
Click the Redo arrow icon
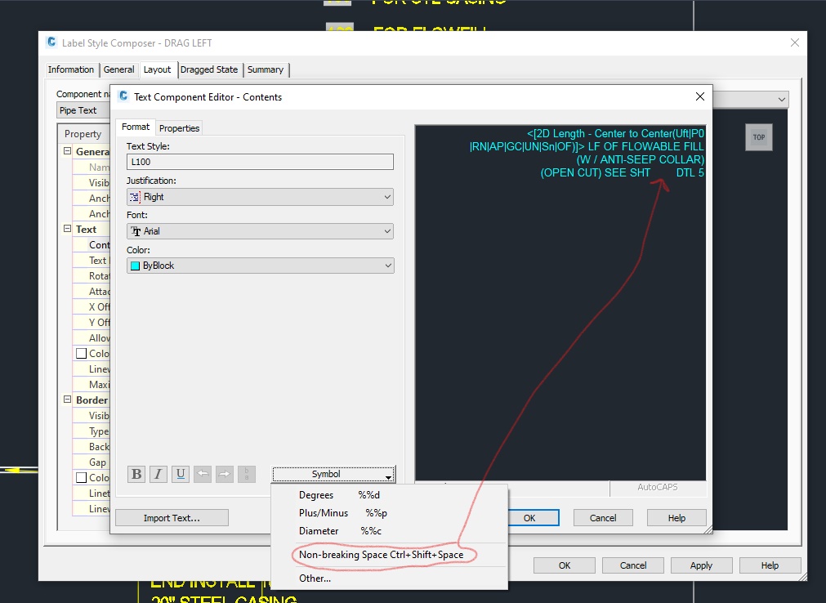[x=225, y=474]
